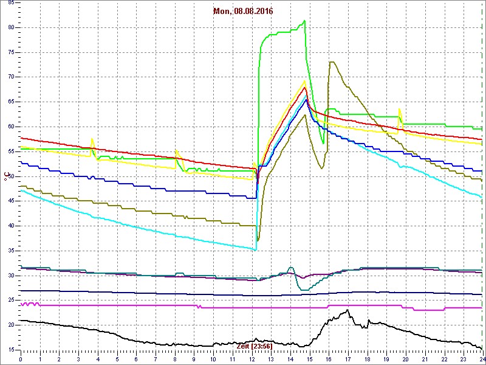Click hour 14 on the time axis
The height and width of the screenshot is (365, 486).
tap(290, 358)
